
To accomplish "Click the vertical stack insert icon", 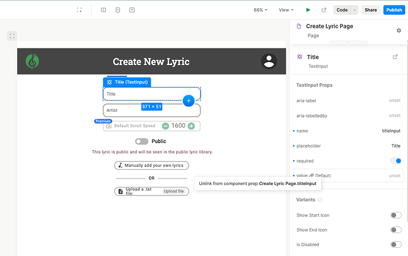I will (x=118, y=10).
